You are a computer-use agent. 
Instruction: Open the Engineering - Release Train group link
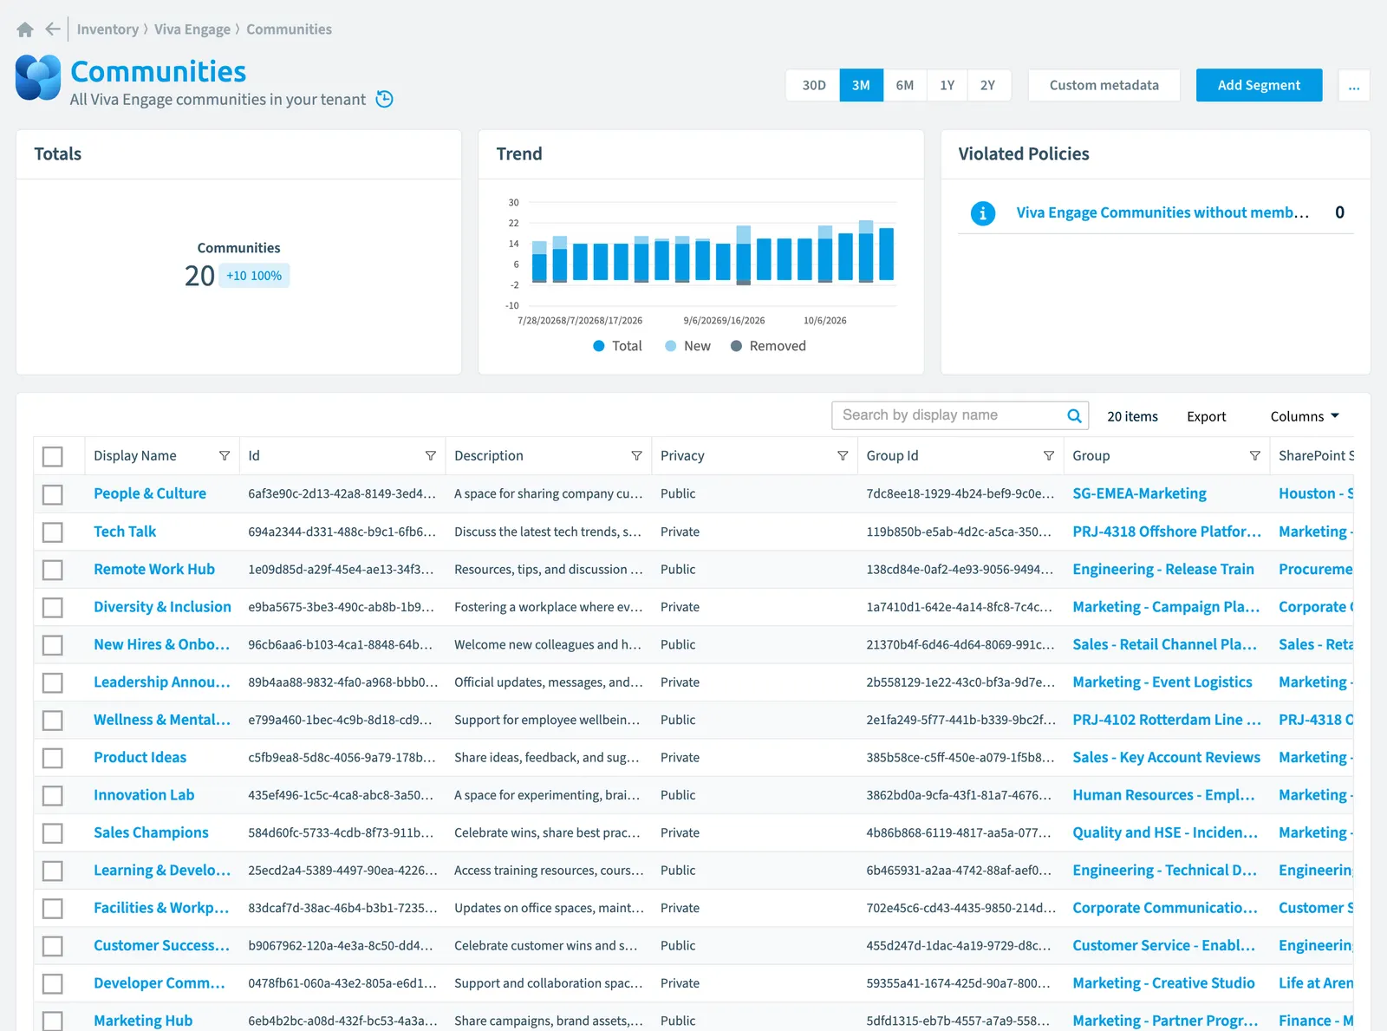tap(1163, 569)
